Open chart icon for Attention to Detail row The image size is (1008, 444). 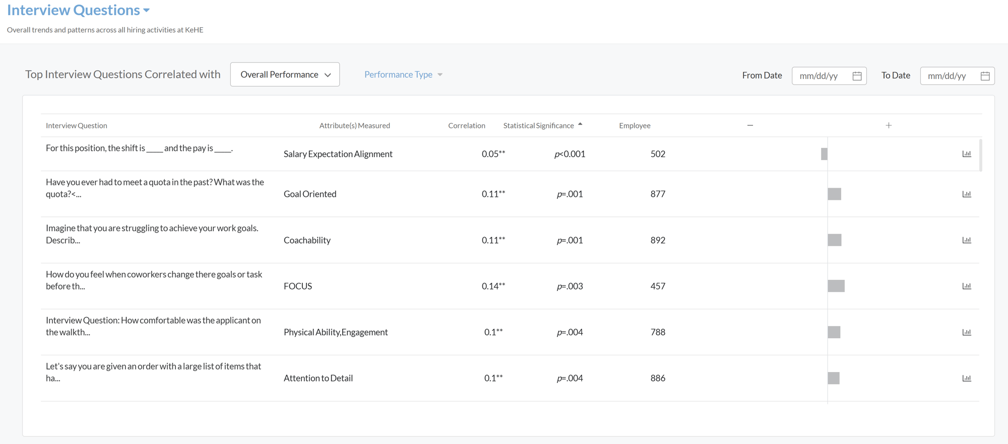tap(966, 379)
